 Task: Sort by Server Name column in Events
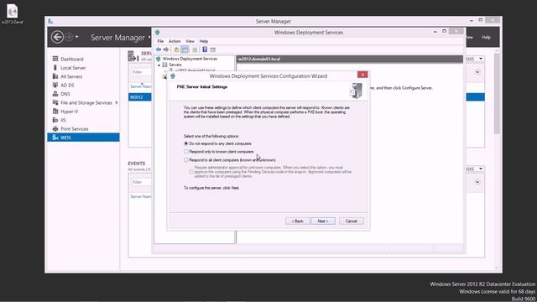[141, 196]
